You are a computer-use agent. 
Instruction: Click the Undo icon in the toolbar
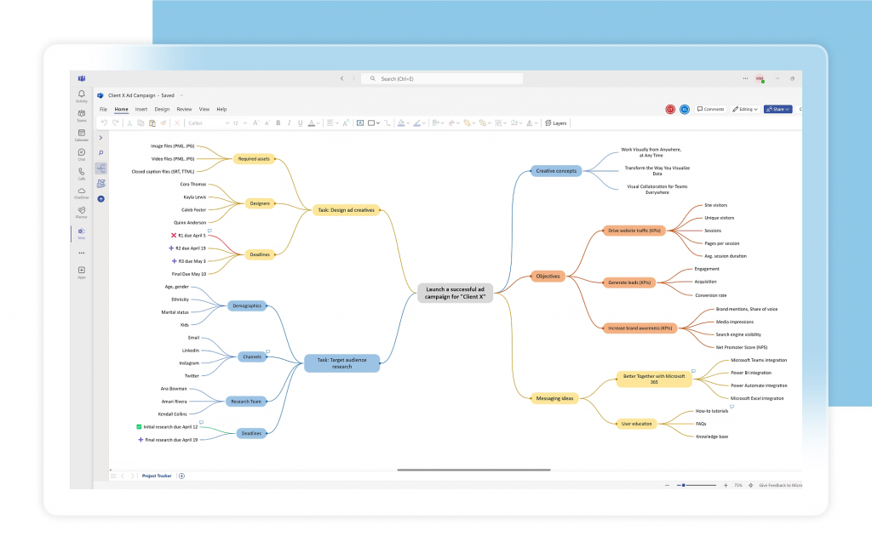point(103,123)
